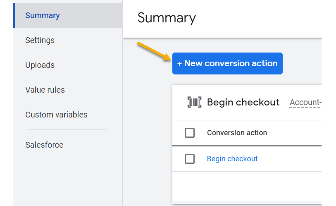Navigate to Salesforce in sidebar
This screenshot has width=336, height=206.
[x=44, y=145]
